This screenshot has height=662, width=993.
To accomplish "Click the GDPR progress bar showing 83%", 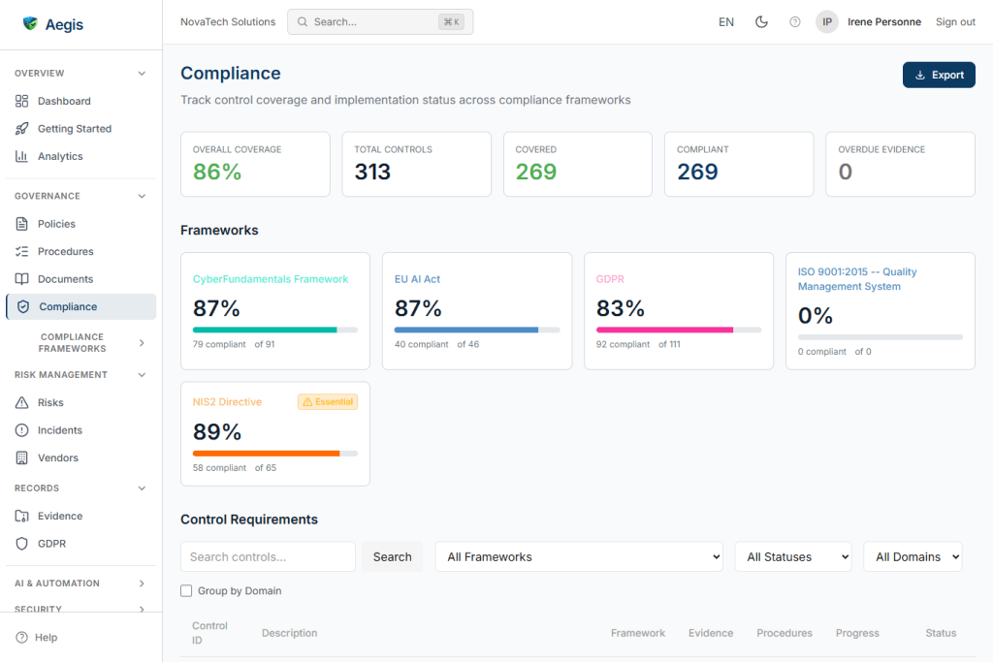I will 678,331.
